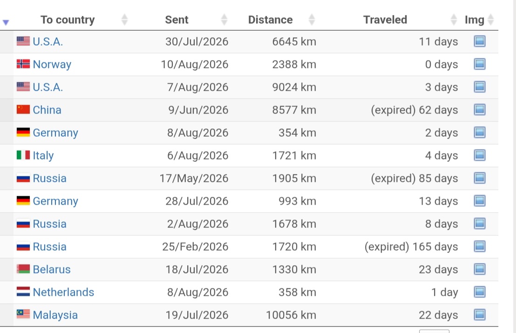View image of Italy postcard row

click(480, 155)
